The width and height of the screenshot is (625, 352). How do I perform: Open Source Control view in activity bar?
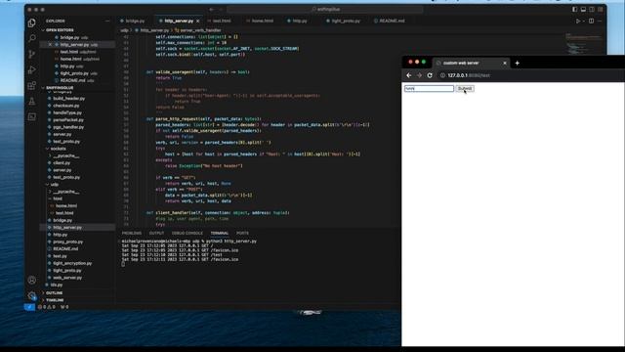(x=32, y=54)
